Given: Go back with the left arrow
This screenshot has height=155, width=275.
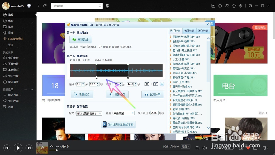Looking at the screenshot, I should [39, 6].
